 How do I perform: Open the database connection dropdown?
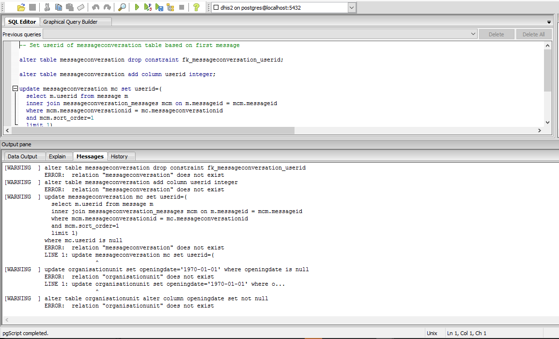[x=352, y=7]
